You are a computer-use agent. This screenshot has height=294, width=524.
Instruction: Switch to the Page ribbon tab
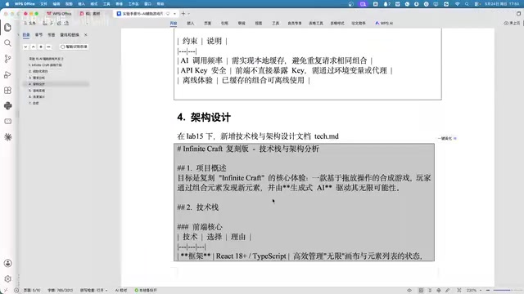[x=207, y=24]
